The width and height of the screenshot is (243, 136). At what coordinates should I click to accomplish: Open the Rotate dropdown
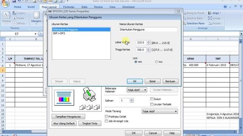(215, 23)
